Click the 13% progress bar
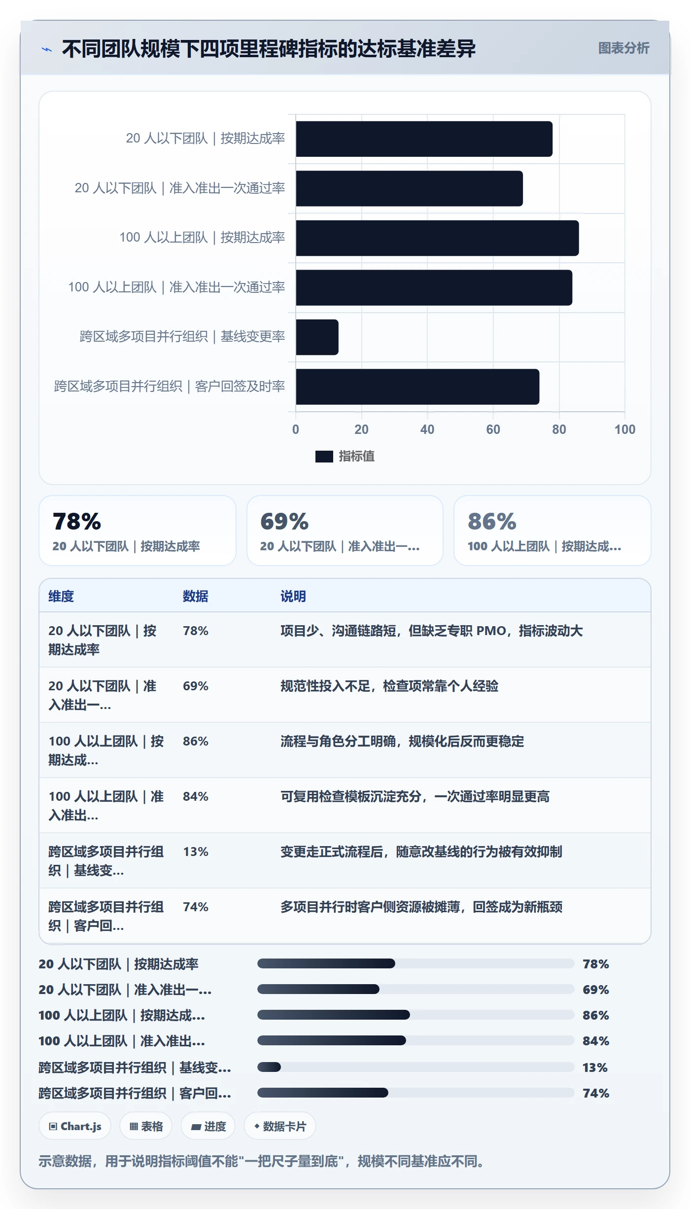This screenshot has height=1209, width=690. coord(416,1067)
